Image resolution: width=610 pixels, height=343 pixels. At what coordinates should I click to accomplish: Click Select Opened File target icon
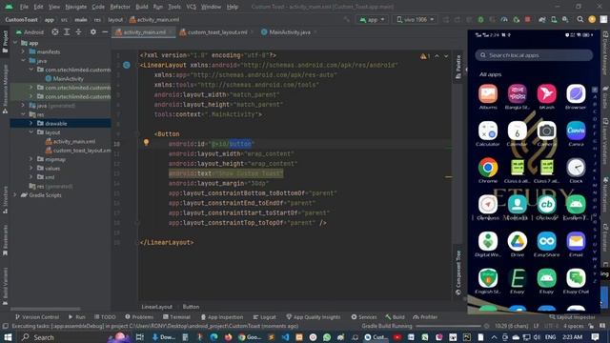click(x=55, y=31)
